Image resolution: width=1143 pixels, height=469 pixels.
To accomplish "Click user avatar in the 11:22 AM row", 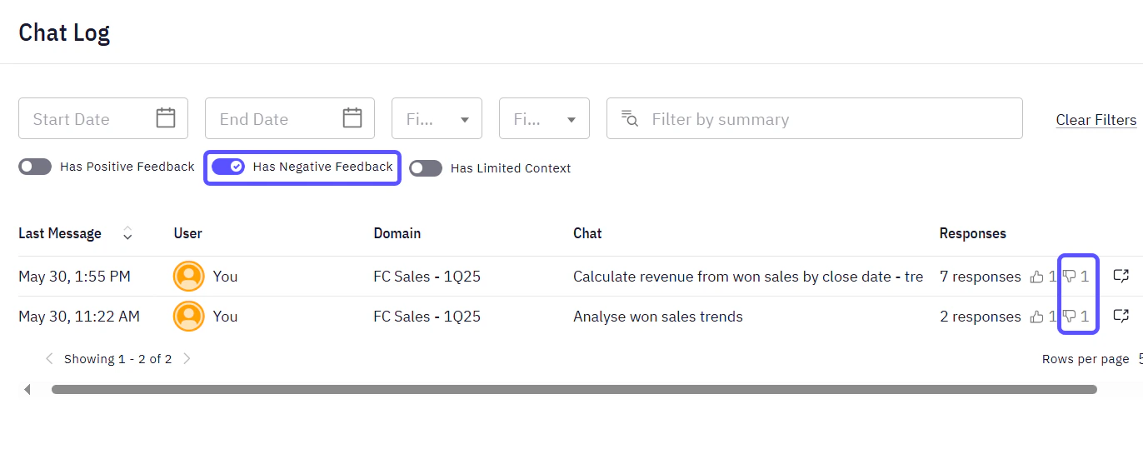I will tap(189, 316).
